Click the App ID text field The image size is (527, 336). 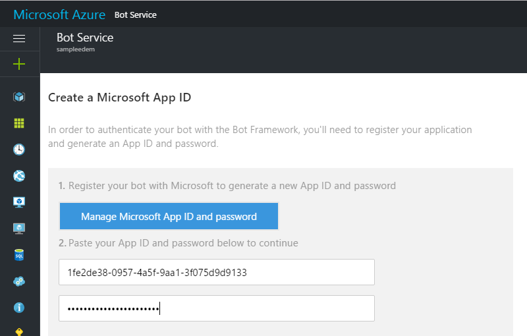217,272
